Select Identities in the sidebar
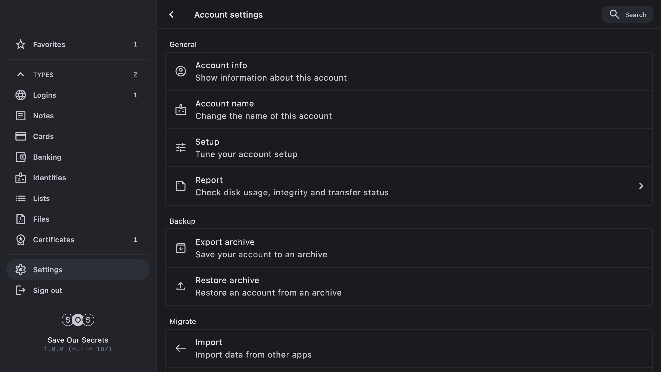This screenshot has width=661, height=372. tap(49, 178)
